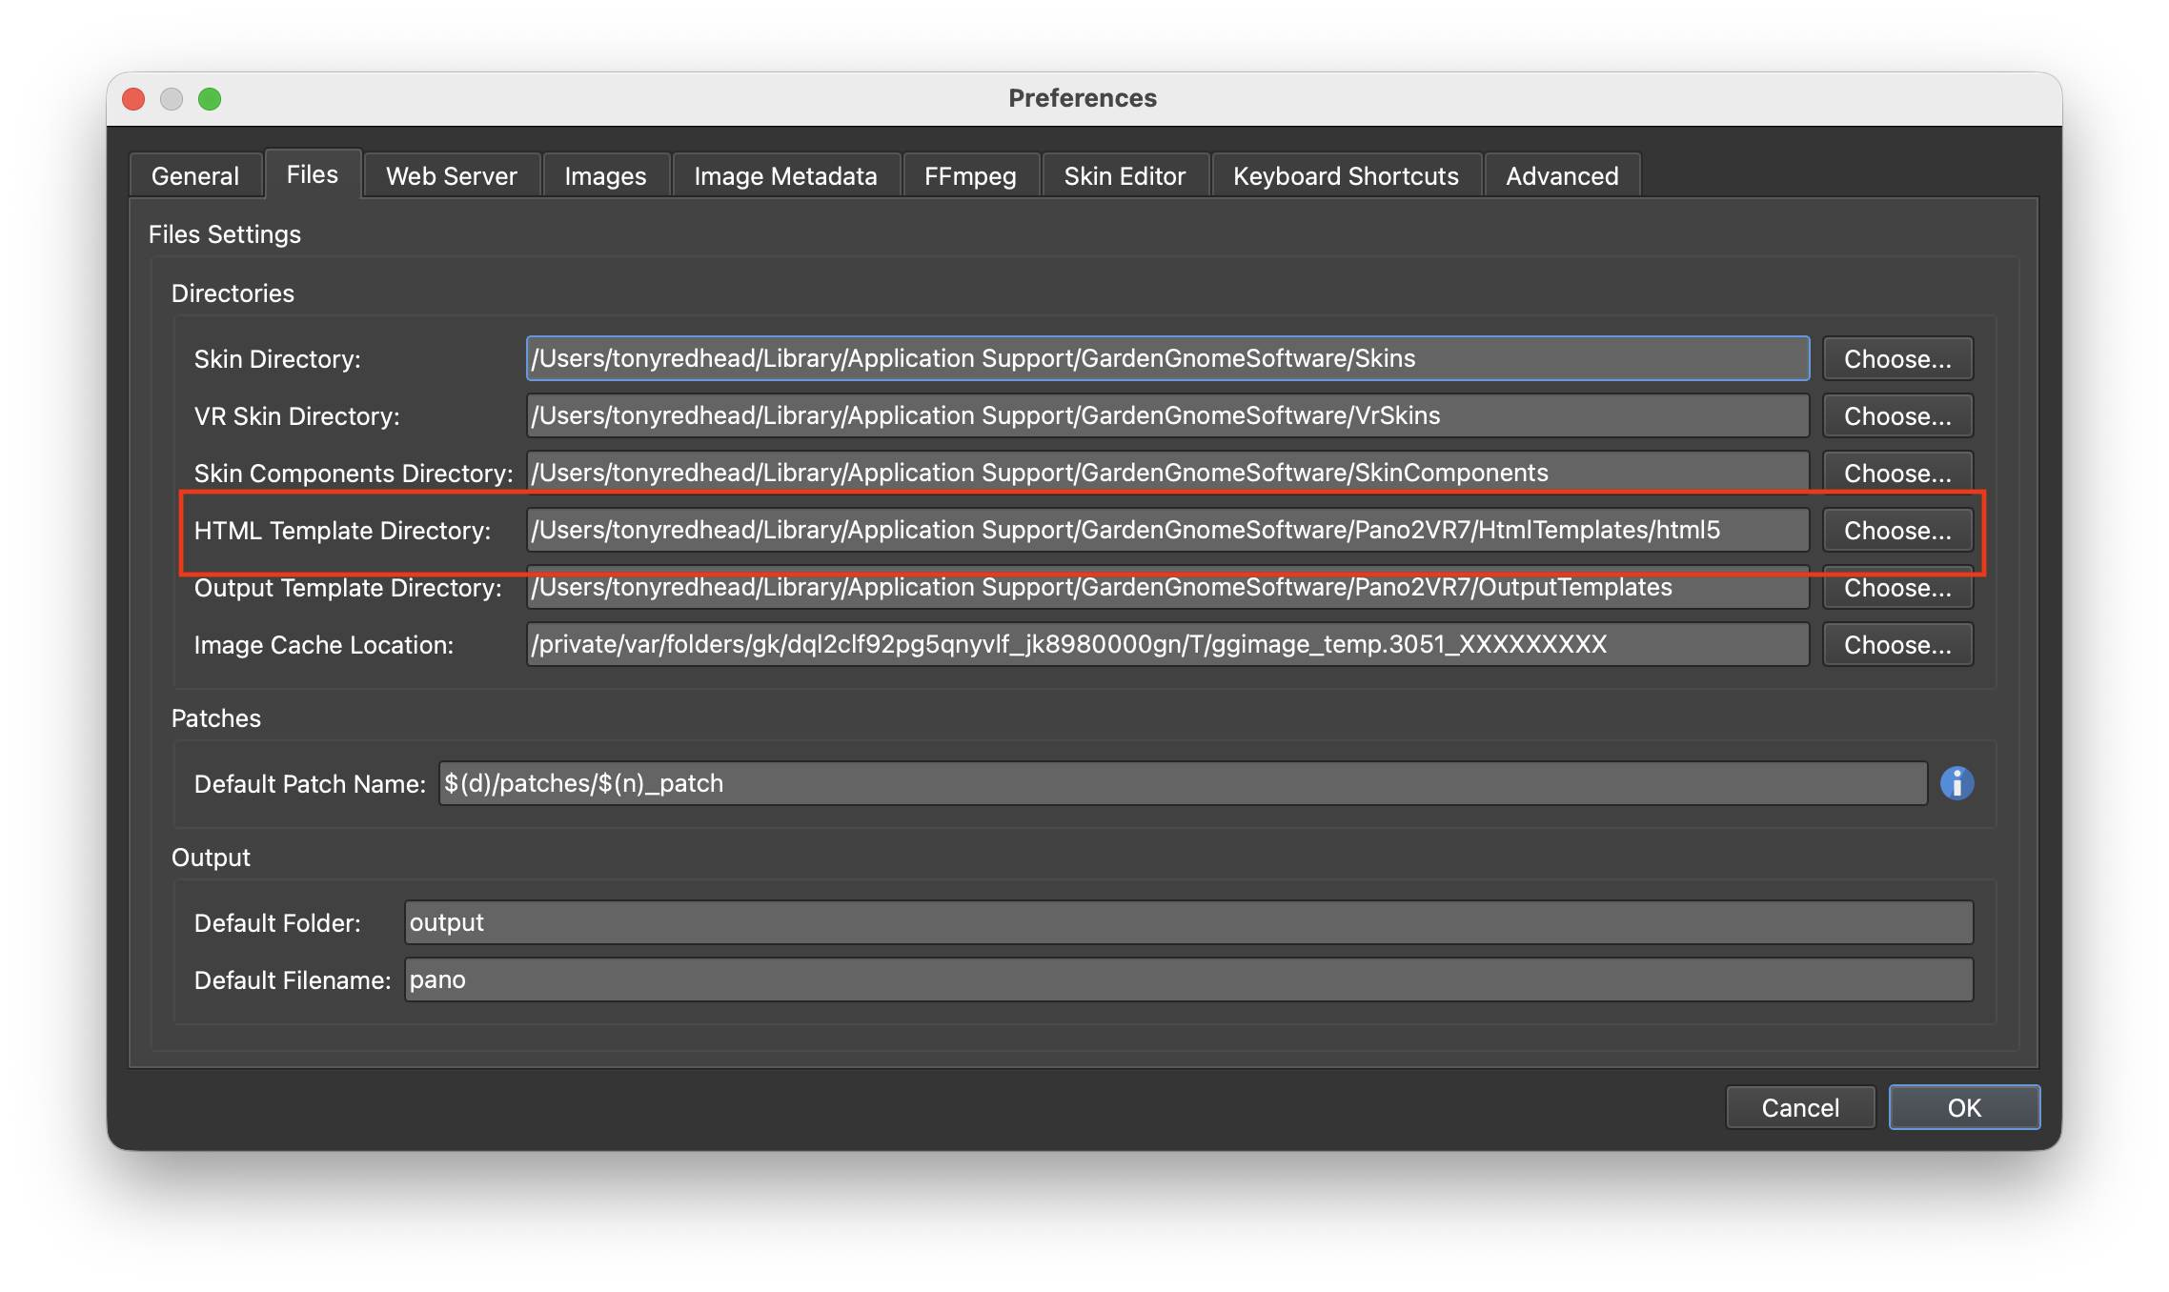This screenshot has height=1292, width=2169.
Task: Click into the Skin Directory path field
Action: click(1166, 359)
